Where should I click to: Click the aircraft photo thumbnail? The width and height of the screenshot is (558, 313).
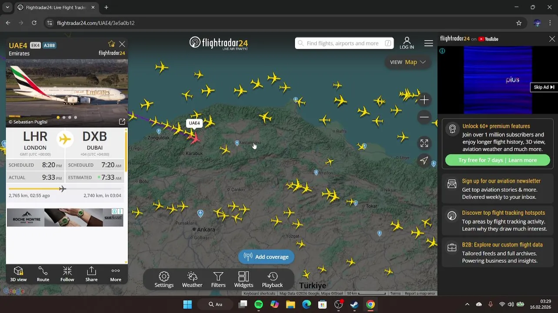pos(67,92)
